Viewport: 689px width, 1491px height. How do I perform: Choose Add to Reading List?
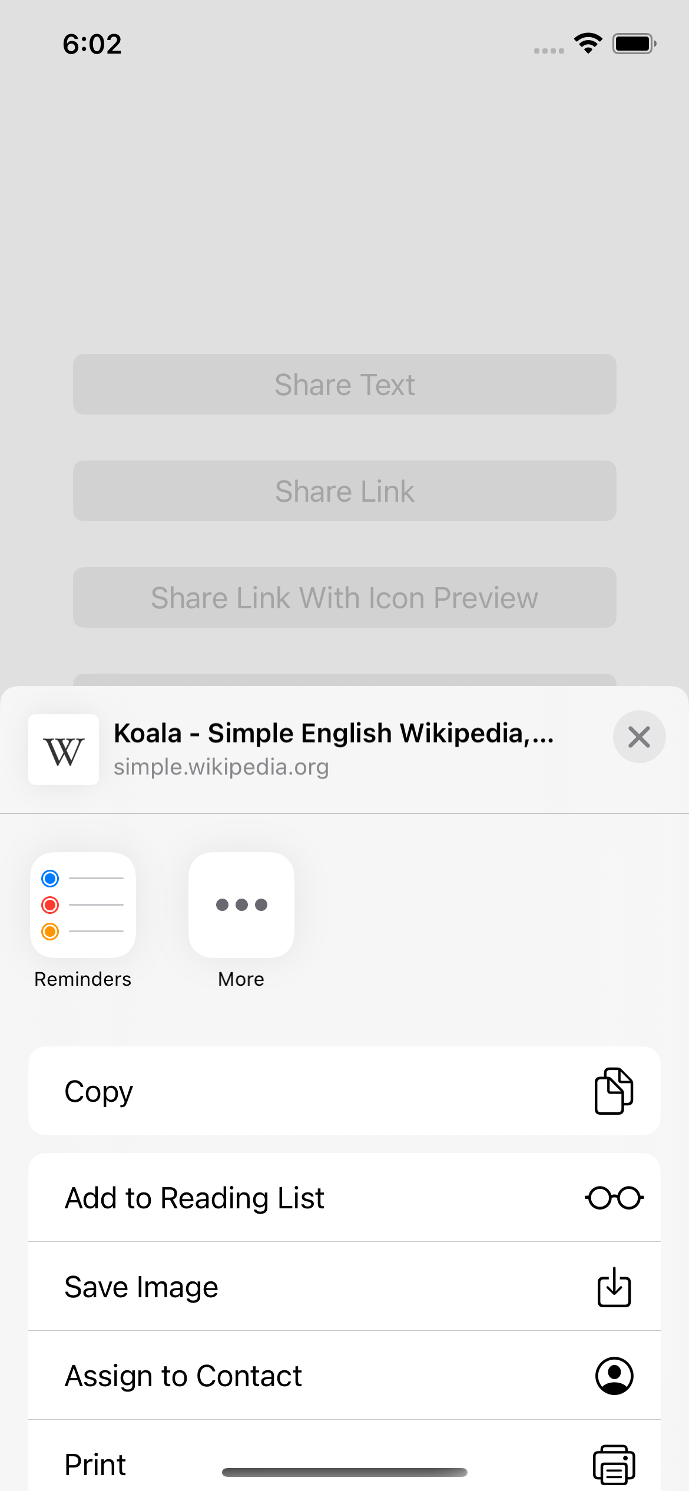[x=194, y=1198]
